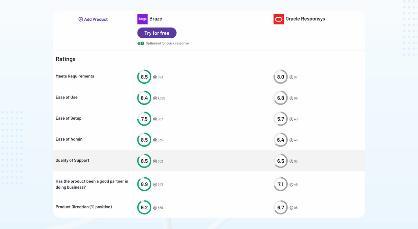418x229 pixels.
Task: Click the Braze logo icon
Action: [x=142, y=19]
